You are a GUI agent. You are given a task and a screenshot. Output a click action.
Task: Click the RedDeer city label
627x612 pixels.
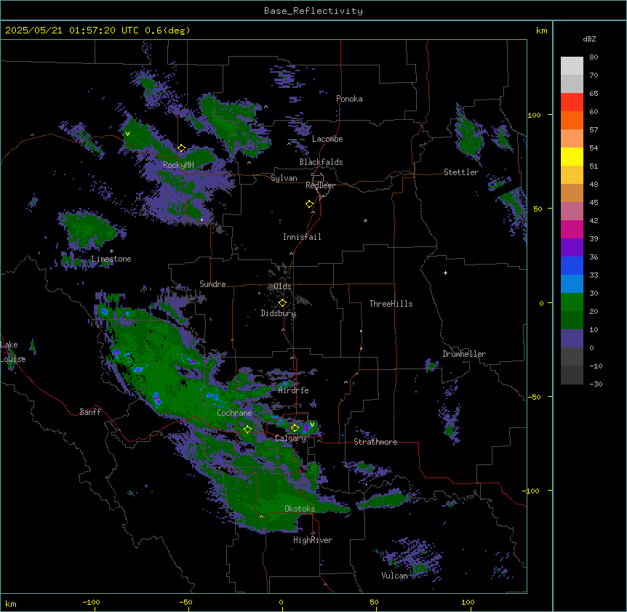click(x=320, y=185)
